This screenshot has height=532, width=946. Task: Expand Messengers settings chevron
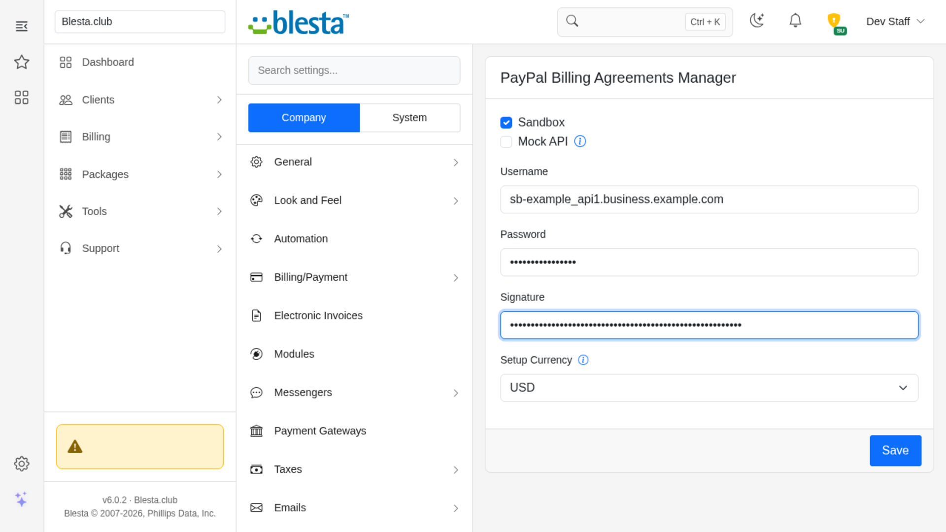tap(456, 393)
